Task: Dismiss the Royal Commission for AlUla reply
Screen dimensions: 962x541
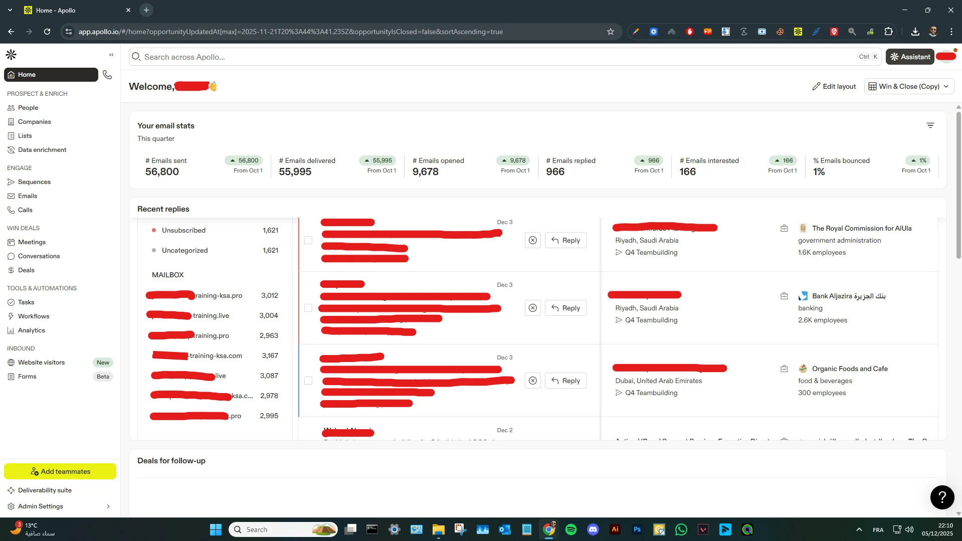Action: (x=533, y=240)
